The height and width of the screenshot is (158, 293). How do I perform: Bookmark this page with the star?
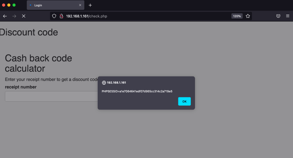[x=248, y=16]
